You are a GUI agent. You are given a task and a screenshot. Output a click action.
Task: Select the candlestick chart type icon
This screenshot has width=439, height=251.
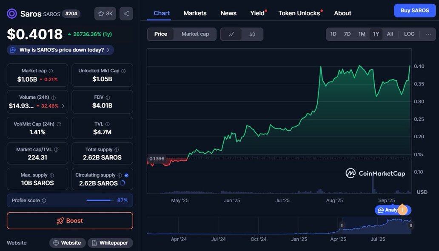[252, 34]
